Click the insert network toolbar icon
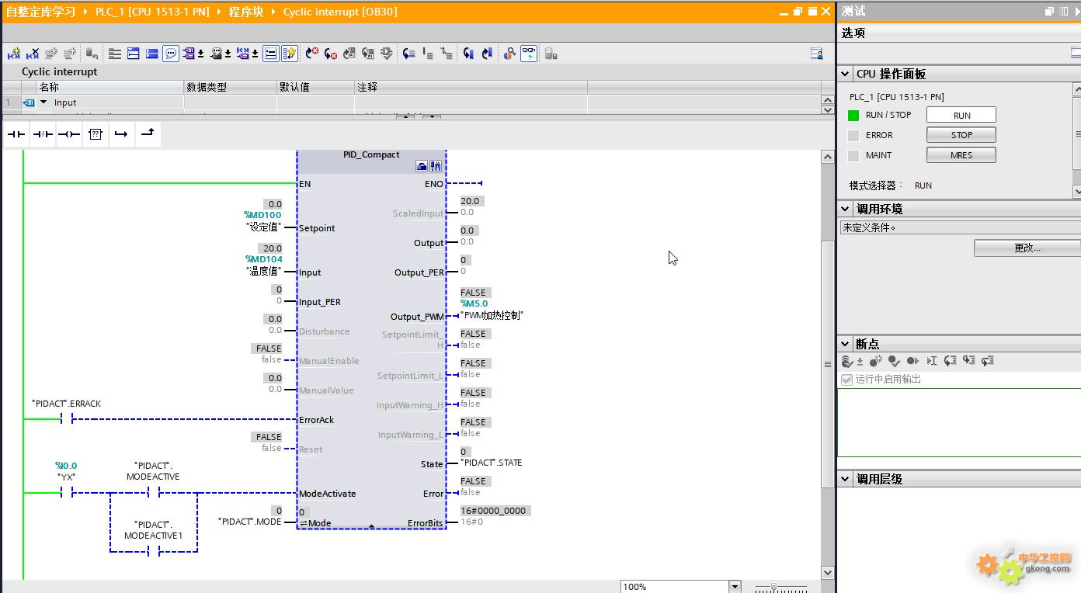This screenshot has height=593, width=1081. pos(14,54)
